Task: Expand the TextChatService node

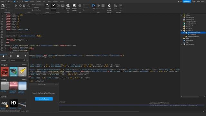Action: [x=182, y=44]
